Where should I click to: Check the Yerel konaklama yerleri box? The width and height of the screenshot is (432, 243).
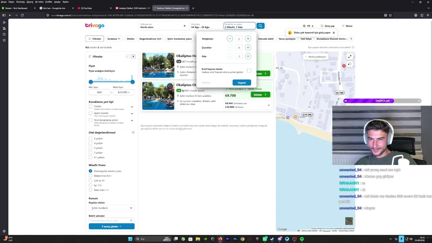(90, 120)
